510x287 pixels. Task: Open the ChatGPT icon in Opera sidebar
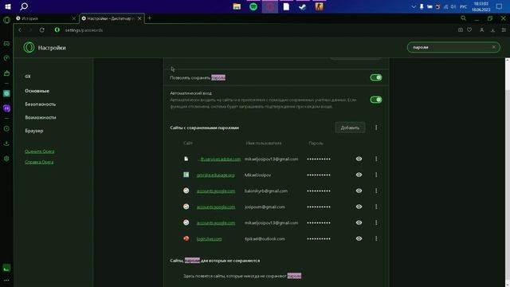click(6, 93)
